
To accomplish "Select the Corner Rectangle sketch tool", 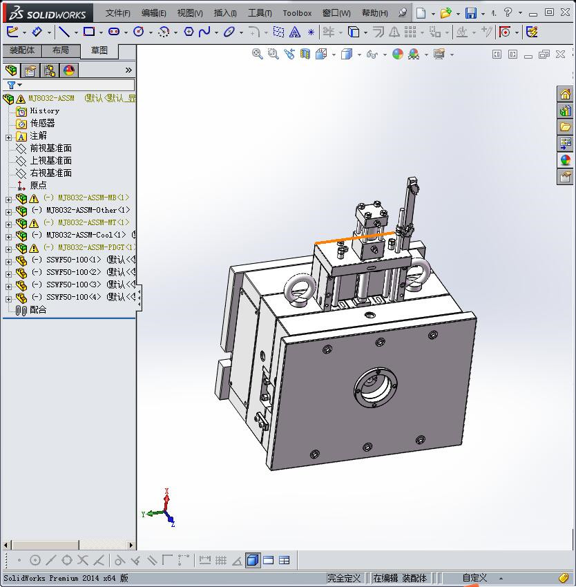I will [89, 32].
